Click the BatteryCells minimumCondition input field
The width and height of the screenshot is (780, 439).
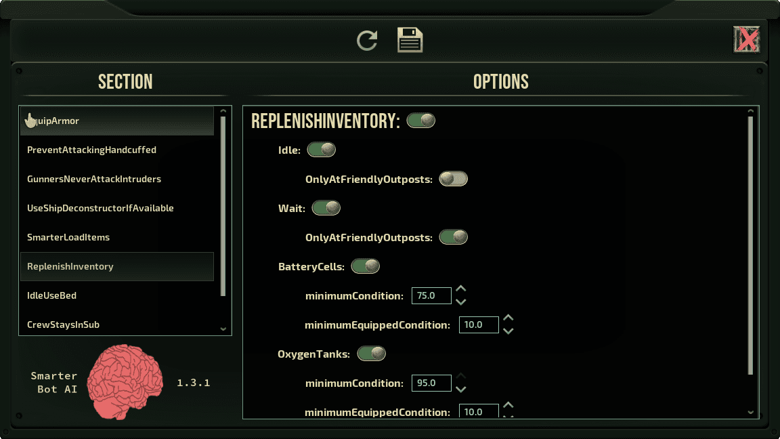tap(431, 295)
